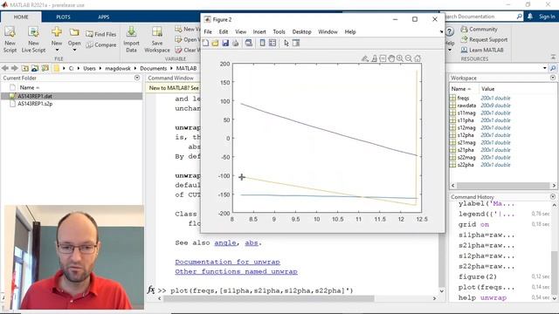Expand arrow after magdowsk in path
The height and width of the screenshot is (314, 559).
(x=135, y=68)
